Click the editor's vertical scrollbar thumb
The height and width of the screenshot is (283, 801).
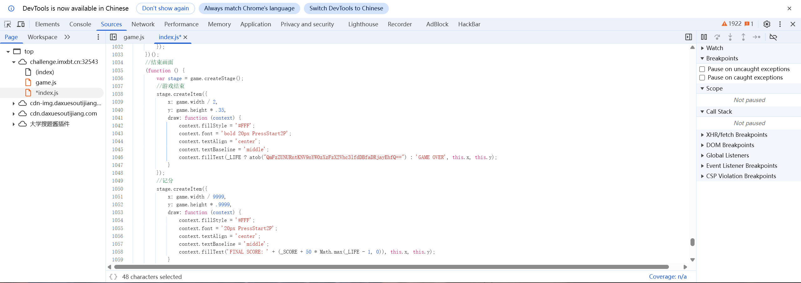pyautogui.click(x=692, y=242)
